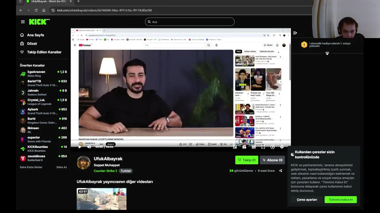Open picture-in-picture mini player
The height and width of the screenshot is (213, 380).
pos(235,147)
